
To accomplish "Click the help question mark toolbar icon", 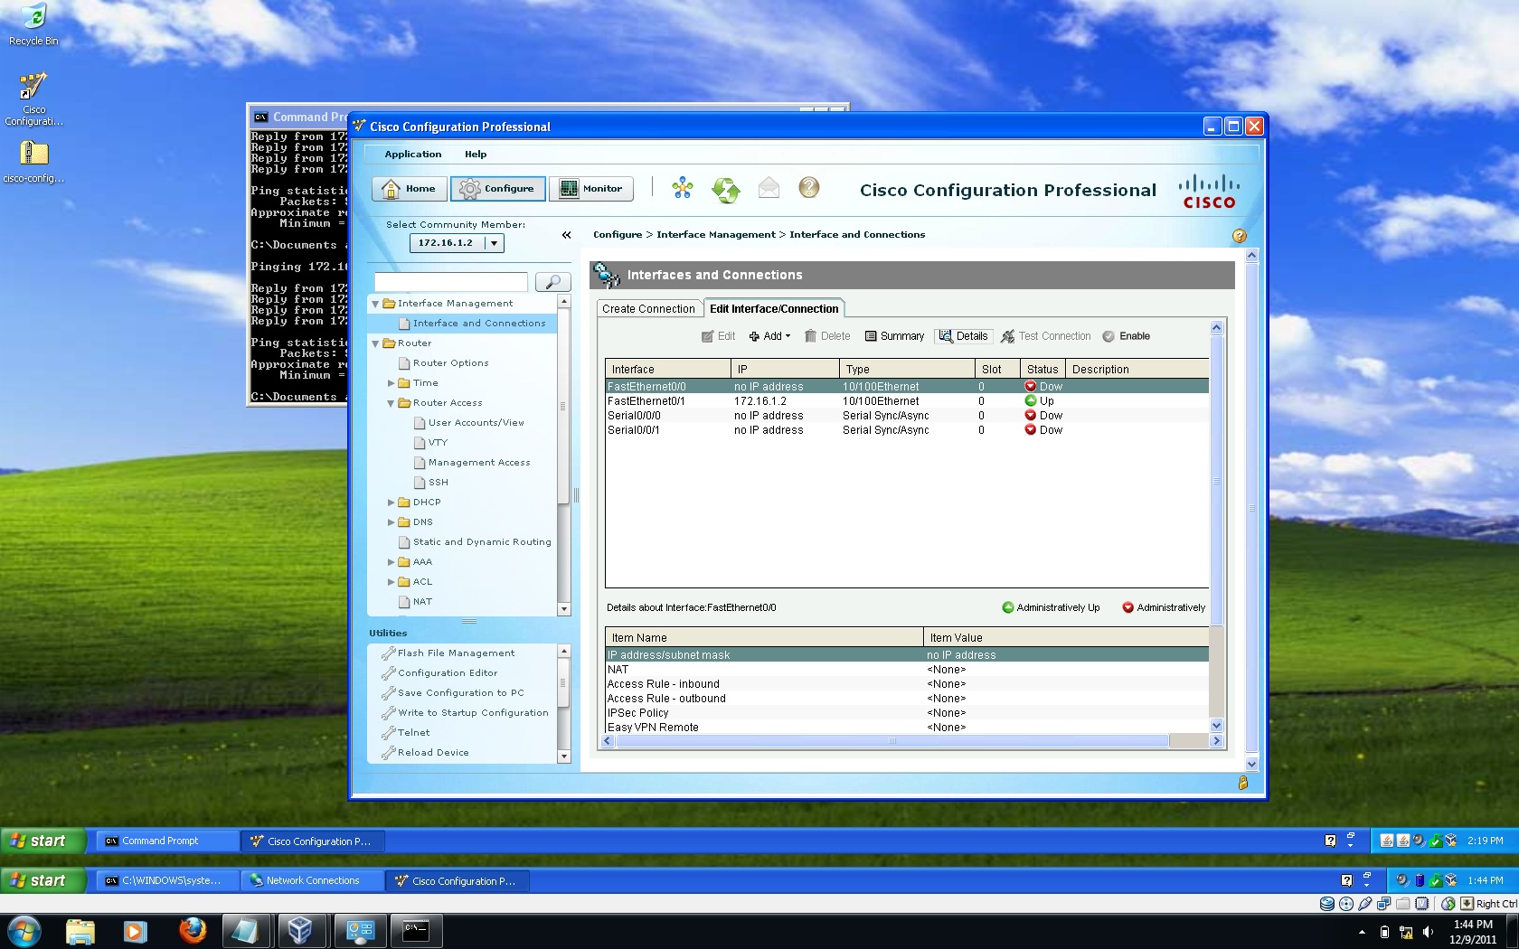I will point(809,187).
